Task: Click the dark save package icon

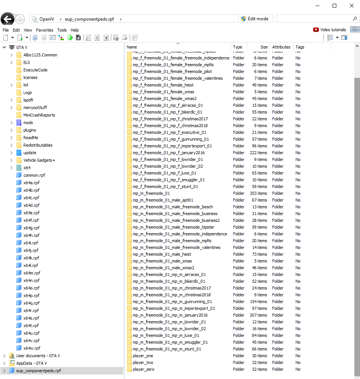Action: [x=78, y=38]
